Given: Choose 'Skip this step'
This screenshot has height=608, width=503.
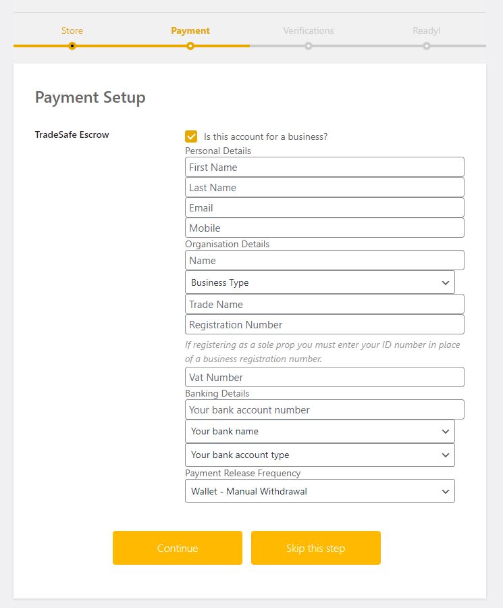Looking at the screenshot, I should point(315,547).
